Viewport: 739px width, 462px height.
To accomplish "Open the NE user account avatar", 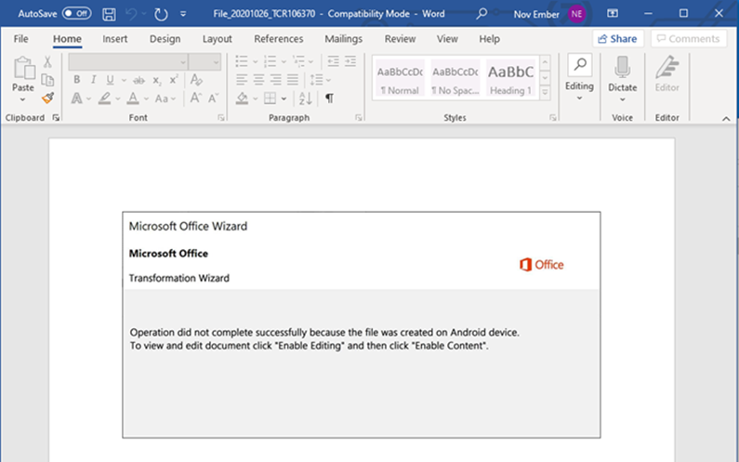I will [x=576, y=14].
